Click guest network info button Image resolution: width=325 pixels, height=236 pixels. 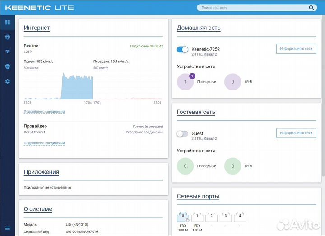point(296,133)
